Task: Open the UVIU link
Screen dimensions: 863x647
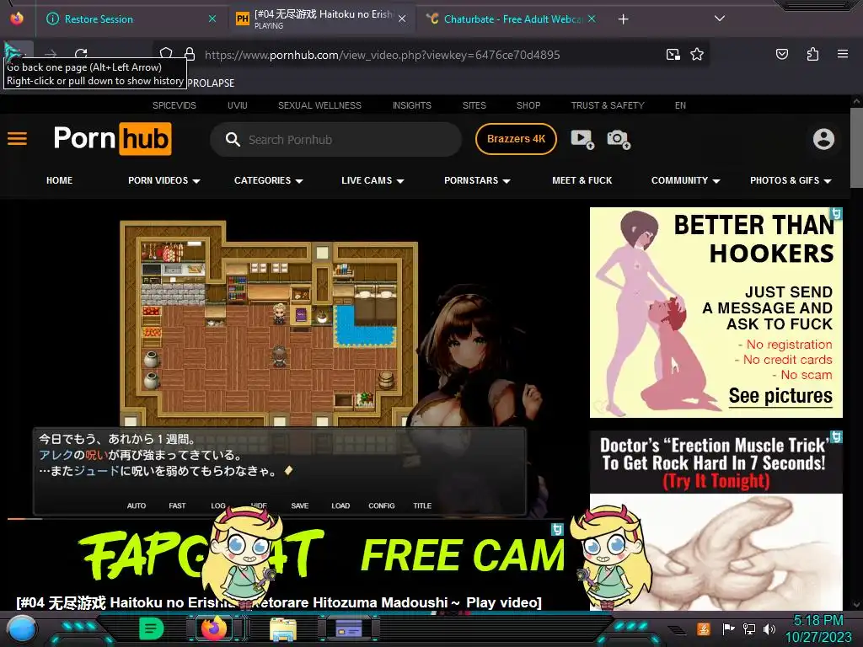Action: point(237,105)
